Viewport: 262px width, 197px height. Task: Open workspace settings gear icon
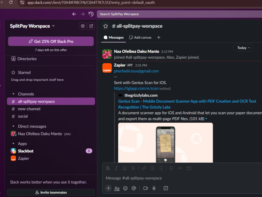[x=83, y=26]
